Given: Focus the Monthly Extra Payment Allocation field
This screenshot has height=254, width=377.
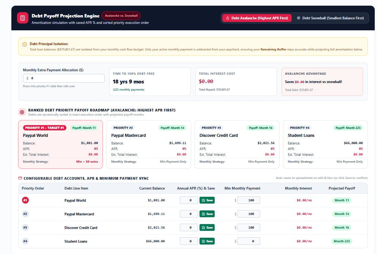Looking at the screenshot, I should 64,78.
